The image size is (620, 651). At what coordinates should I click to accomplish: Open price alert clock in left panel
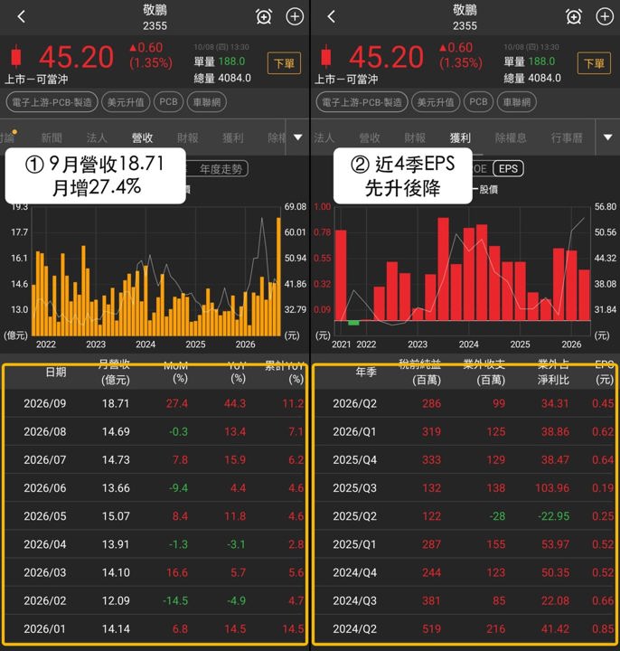click(264, 16)
